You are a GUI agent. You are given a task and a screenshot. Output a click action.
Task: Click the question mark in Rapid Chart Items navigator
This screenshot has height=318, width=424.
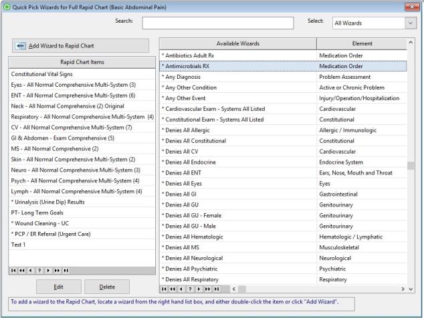pyautogui.click(x=39, y=271)
